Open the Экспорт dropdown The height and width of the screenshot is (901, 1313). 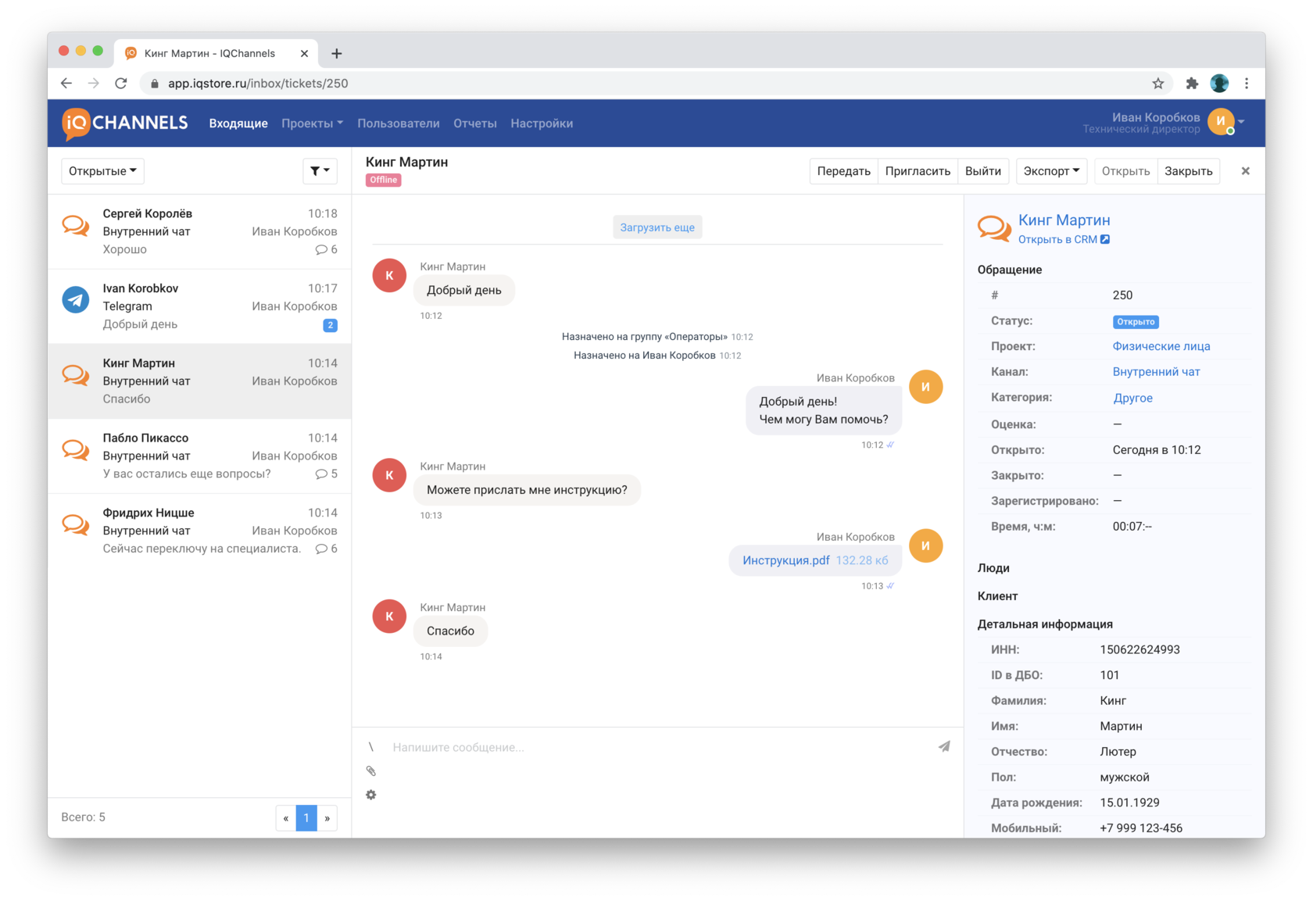(x=1052, y=171)
